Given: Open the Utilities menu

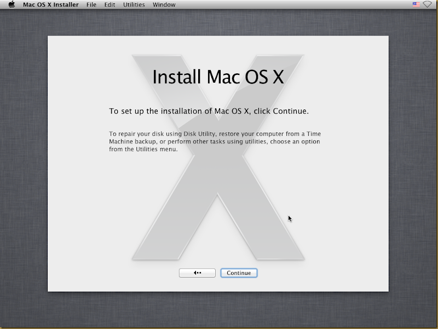Looking at the screenshot, I should [x=134, y=5].
